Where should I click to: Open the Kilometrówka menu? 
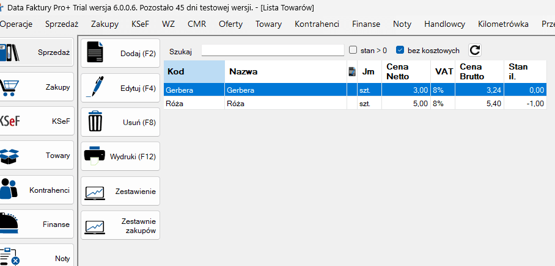pyautogui.click(x=503, y=24)
